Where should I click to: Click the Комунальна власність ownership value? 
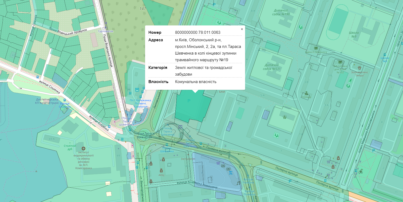click(x=196, y=82)
